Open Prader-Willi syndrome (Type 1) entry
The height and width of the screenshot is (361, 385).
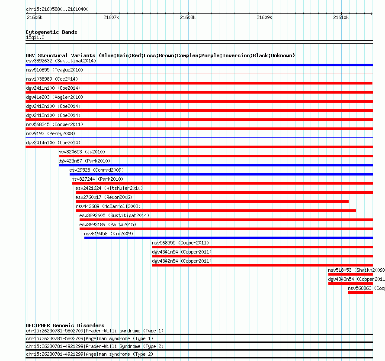click(x=95, y=331)
